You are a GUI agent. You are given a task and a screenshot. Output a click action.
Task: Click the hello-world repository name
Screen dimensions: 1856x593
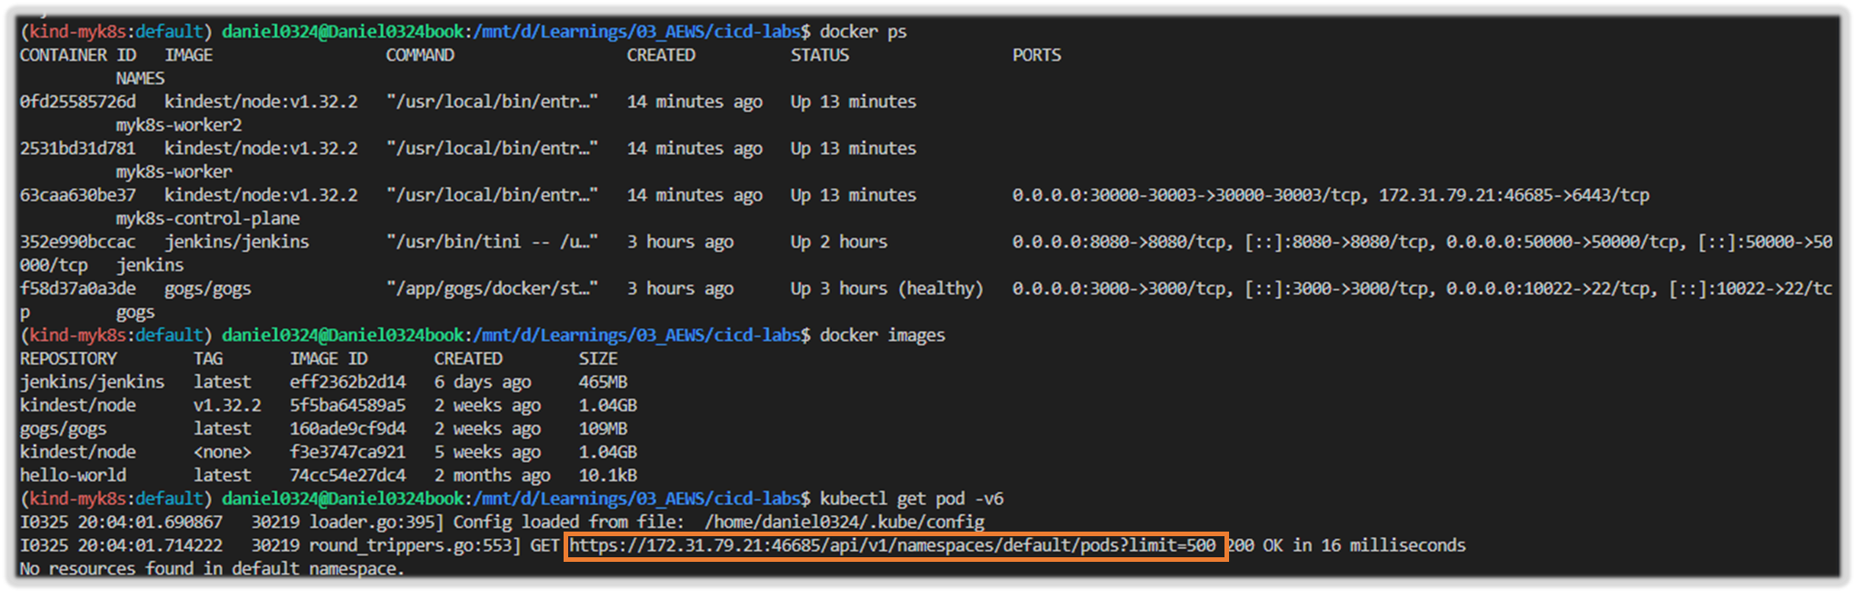click(x=73, y=476)
